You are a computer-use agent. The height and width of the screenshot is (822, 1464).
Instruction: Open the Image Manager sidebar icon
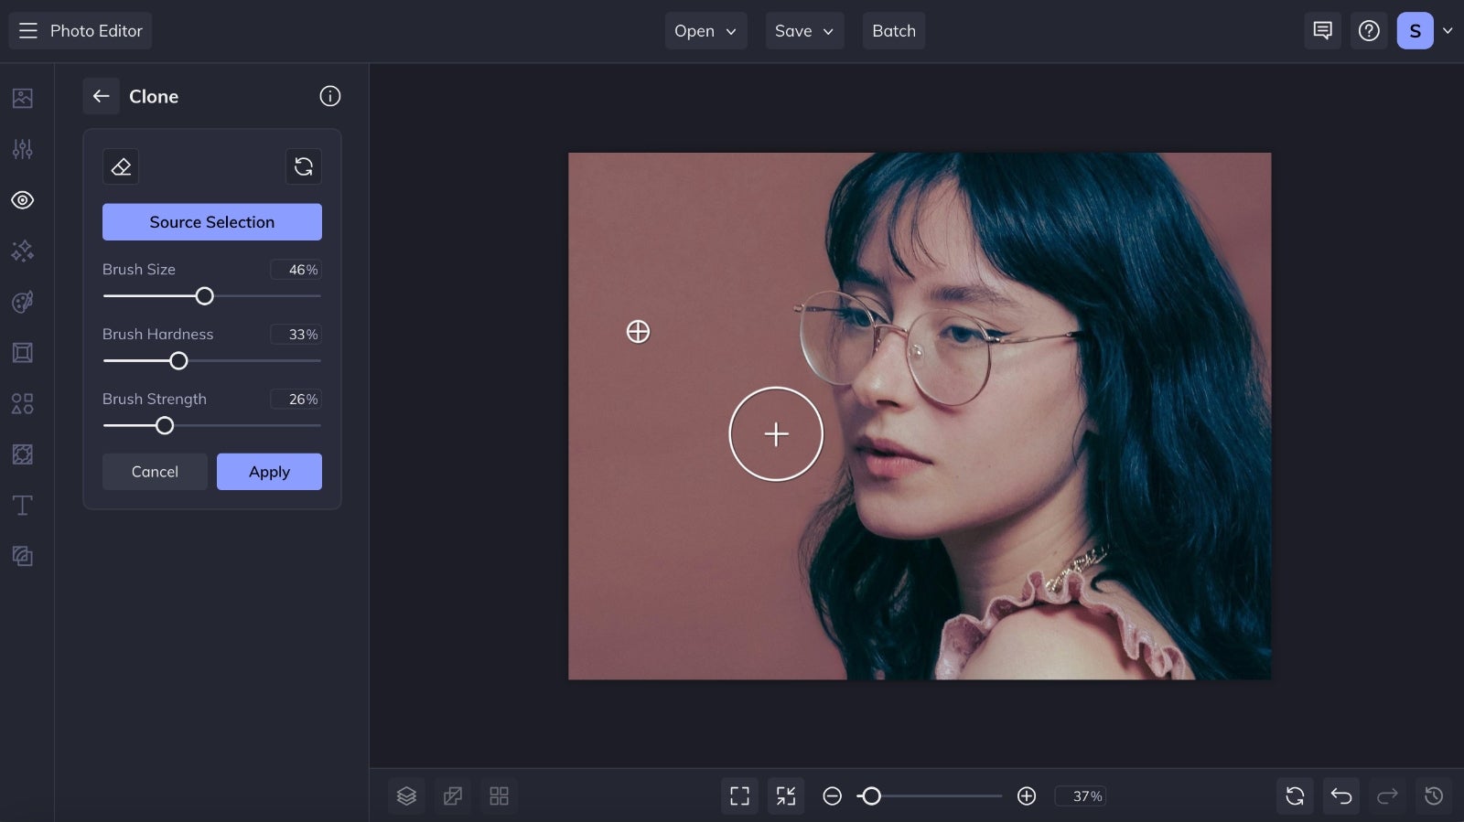(23, 98)
